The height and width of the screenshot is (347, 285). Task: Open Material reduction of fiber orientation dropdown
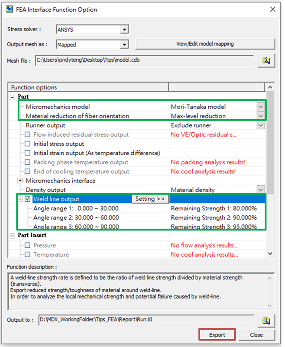click(x=260, y=116)
